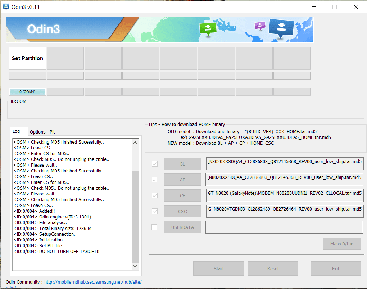
Task: Click the 'OLD model' tip line
Action: (x=243, y=132)
